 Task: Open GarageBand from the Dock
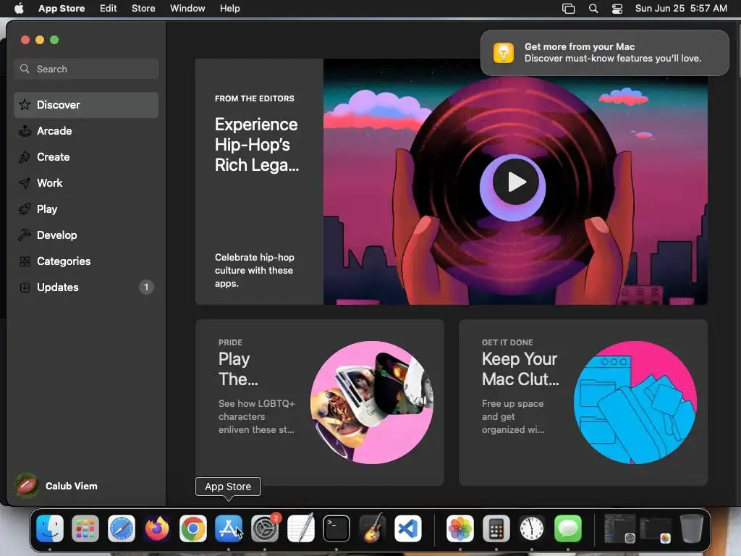[373, 528]
